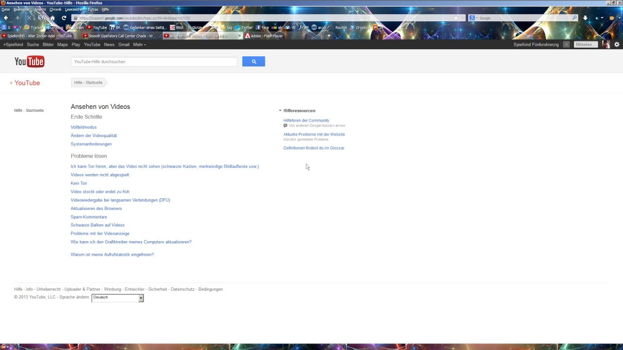The height and width of the screenshot is (350, 623).
Task: Open 'Ändern der Videoqualität' article
Action: (93, 136)
